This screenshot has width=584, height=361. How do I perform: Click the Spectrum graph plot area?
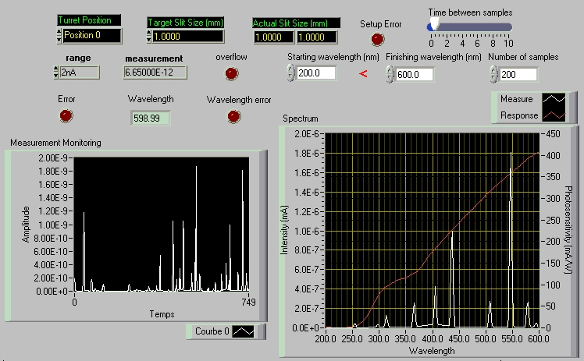click(x=432, y=231)
